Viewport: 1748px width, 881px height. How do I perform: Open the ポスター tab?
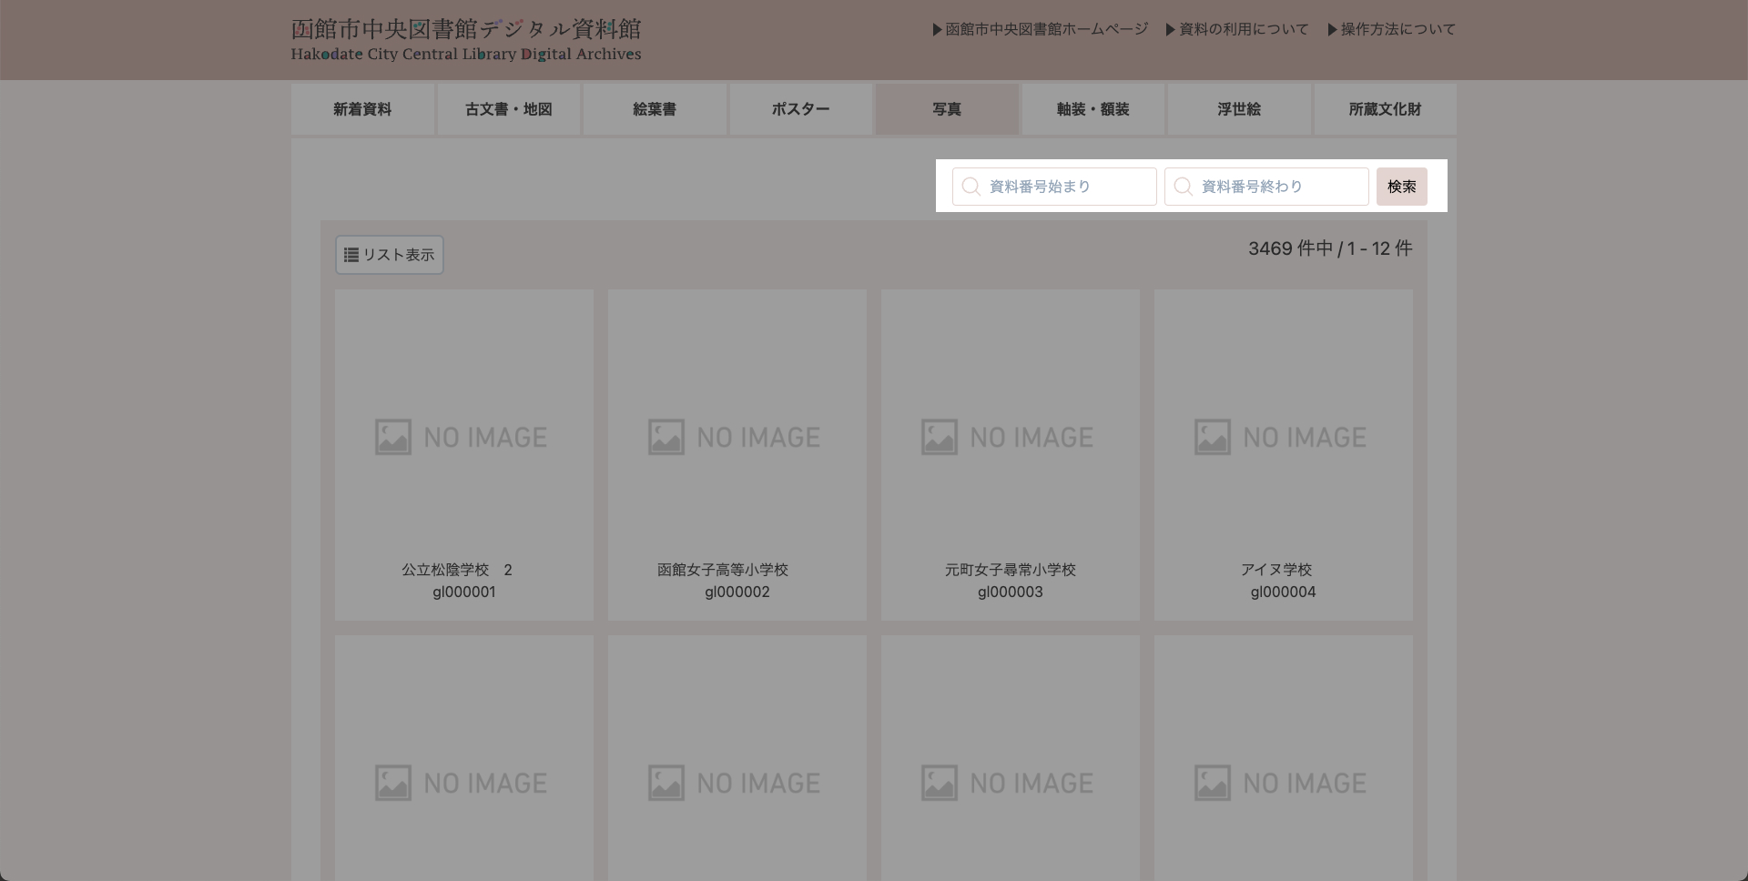click(x=801, y=109)
